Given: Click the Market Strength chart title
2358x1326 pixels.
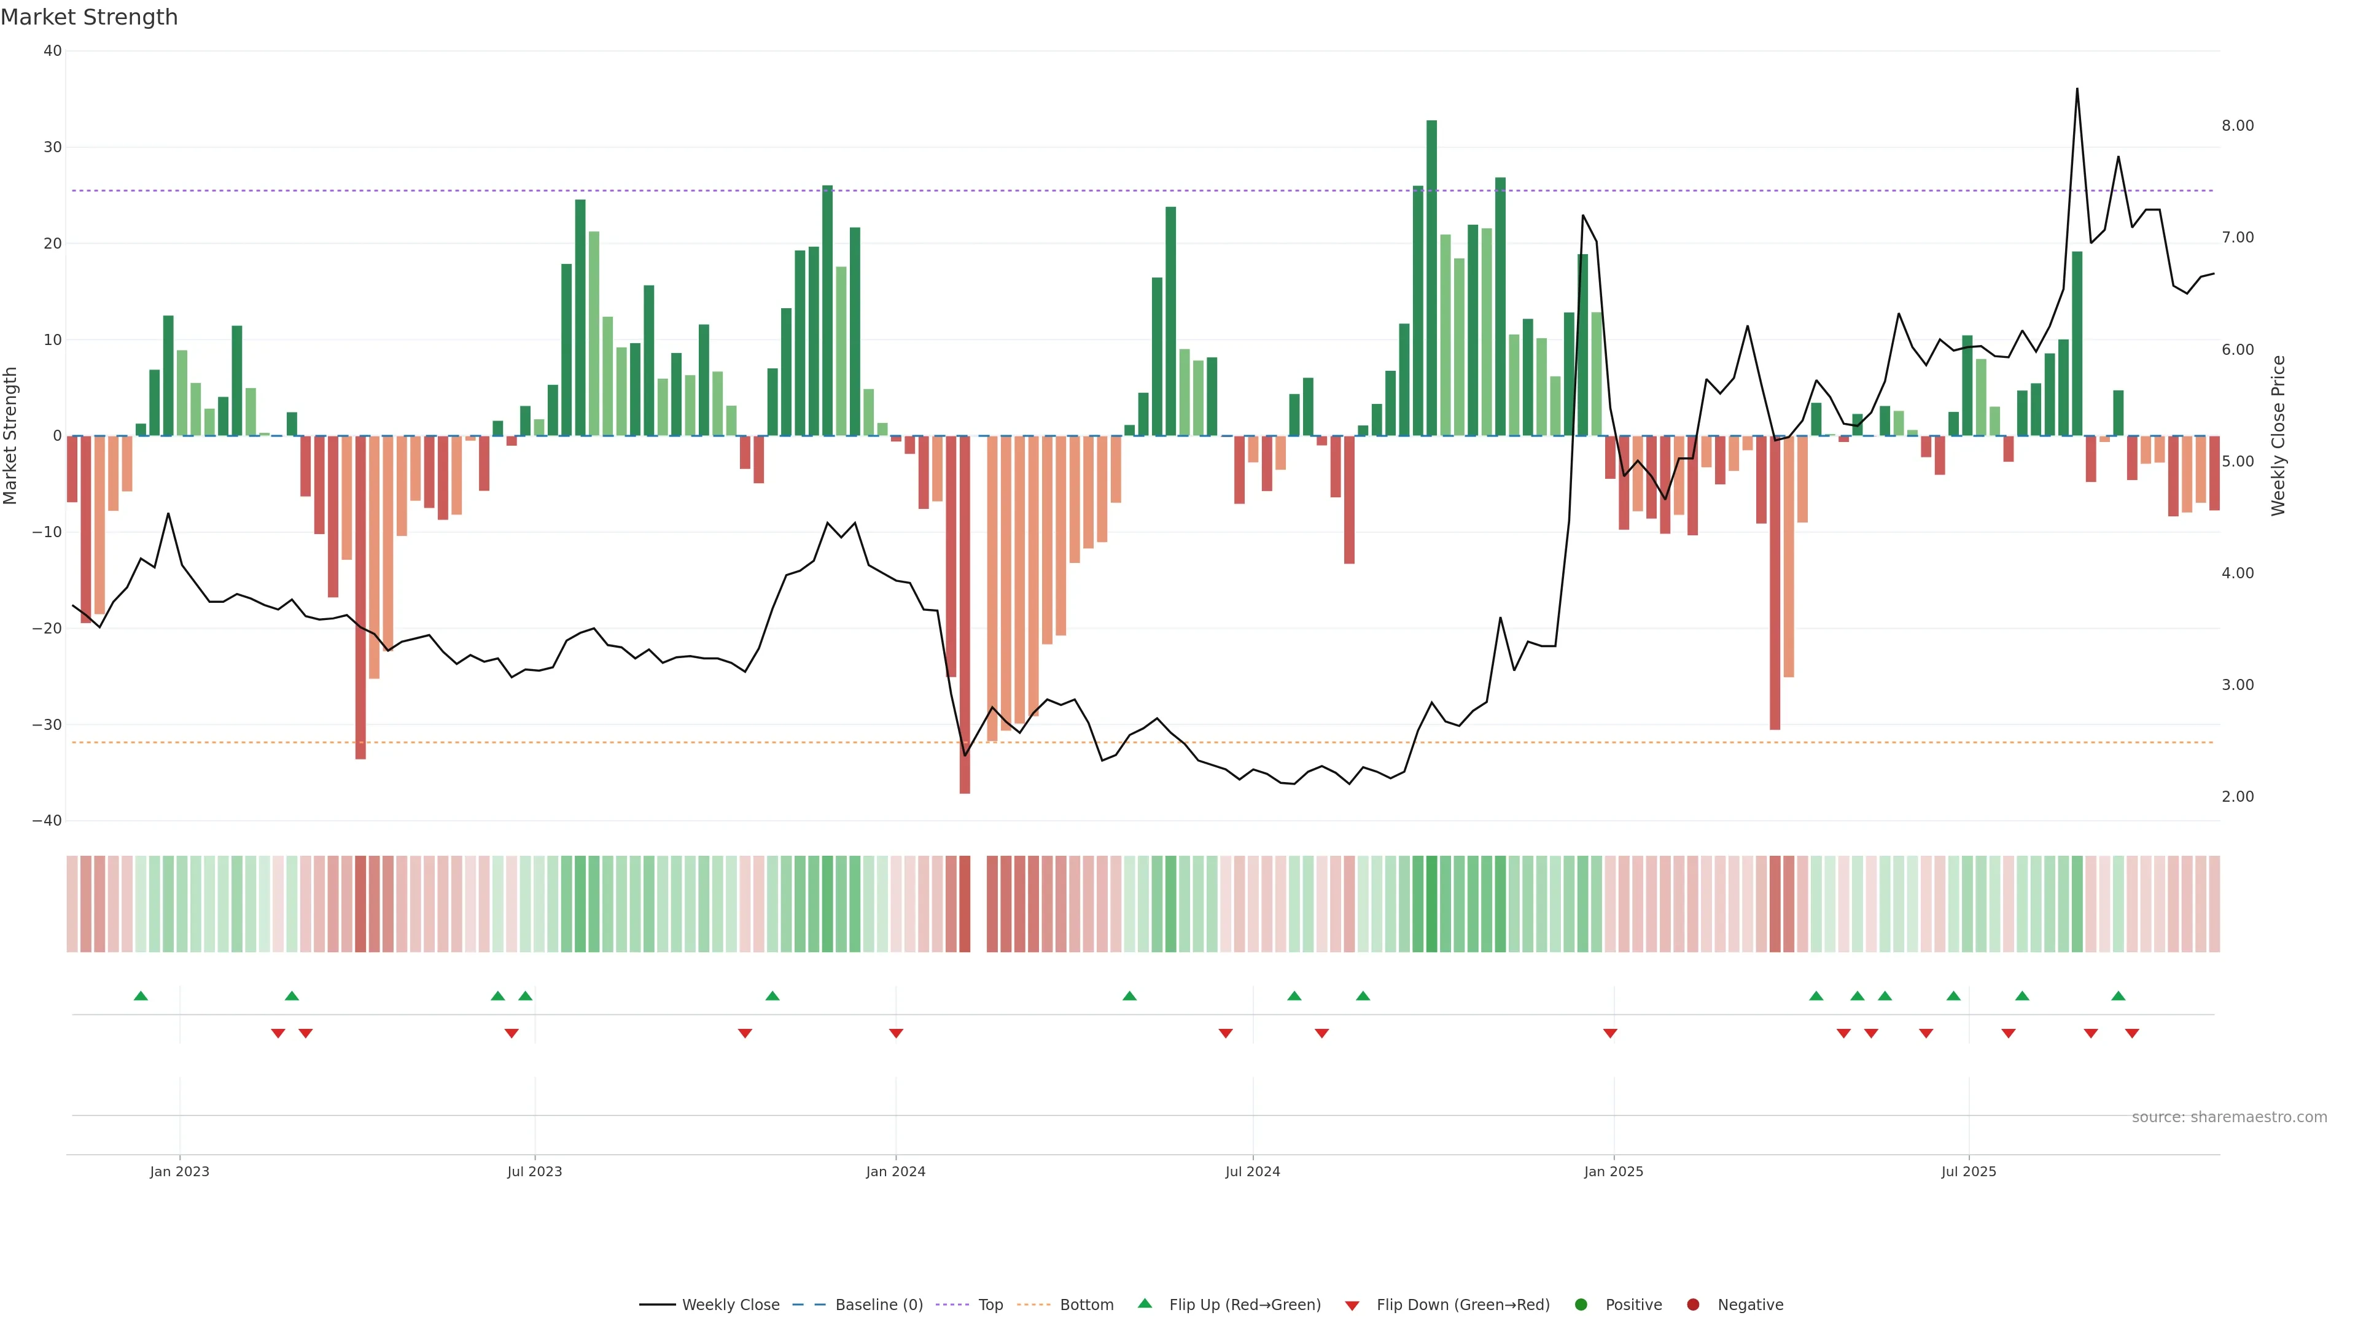Looking at the screenshot, I should pyautogui.click(x=89, y=17).
